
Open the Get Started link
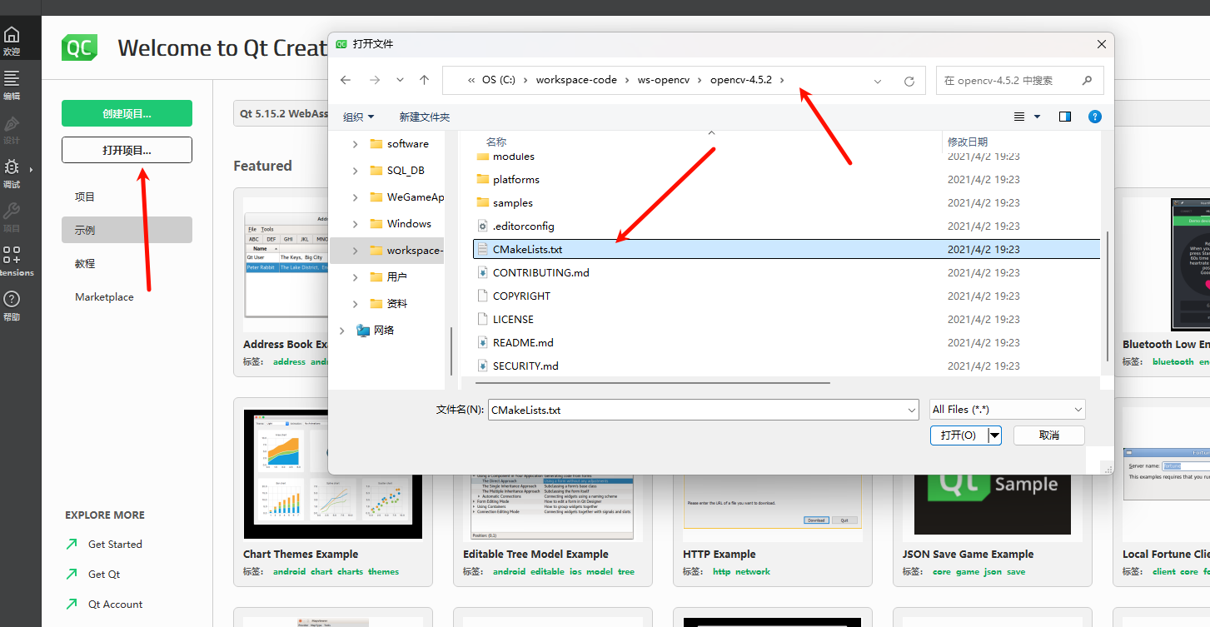click(x=115, y=545)
